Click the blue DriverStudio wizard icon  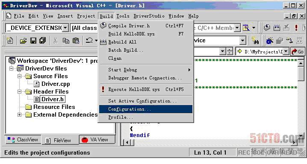[269, 41]
